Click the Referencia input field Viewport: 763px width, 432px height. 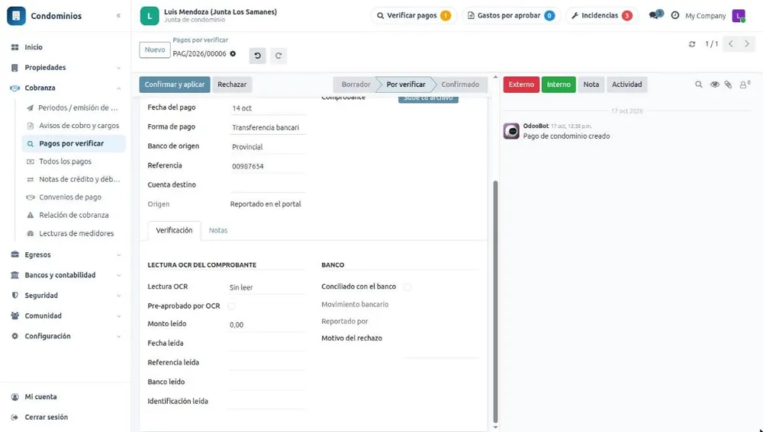(268, 166)
